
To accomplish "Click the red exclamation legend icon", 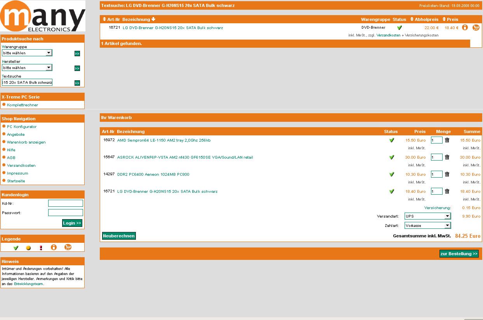I will coord(41,248).
